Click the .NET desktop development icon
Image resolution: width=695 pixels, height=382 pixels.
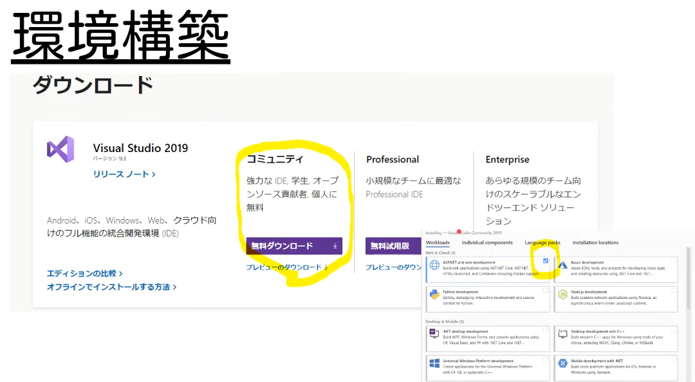pyautogui.click(x=434, y=334)
